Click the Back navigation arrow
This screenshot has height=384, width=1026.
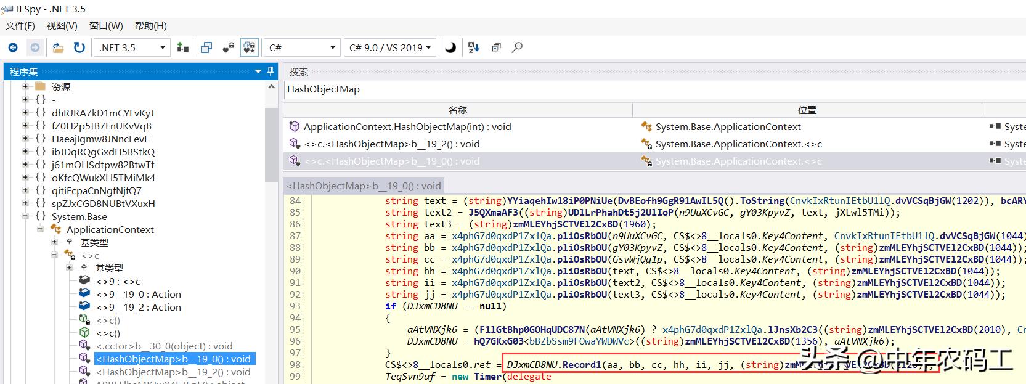point(13,47)
